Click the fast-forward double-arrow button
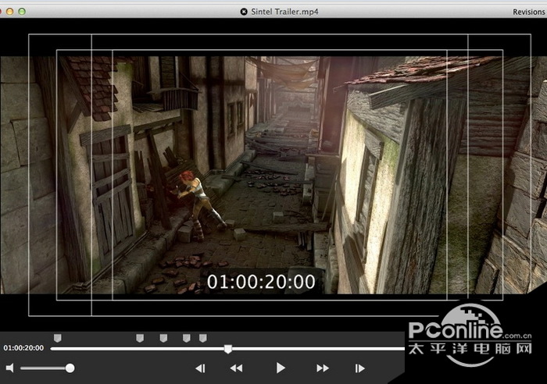This screenshot has width=547, height=384. (x=322, y=368)
